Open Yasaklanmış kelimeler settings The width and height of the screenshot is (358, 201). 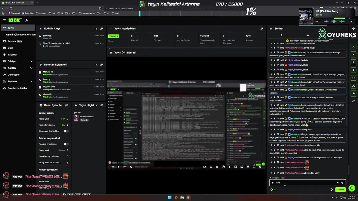pos(54,156)
